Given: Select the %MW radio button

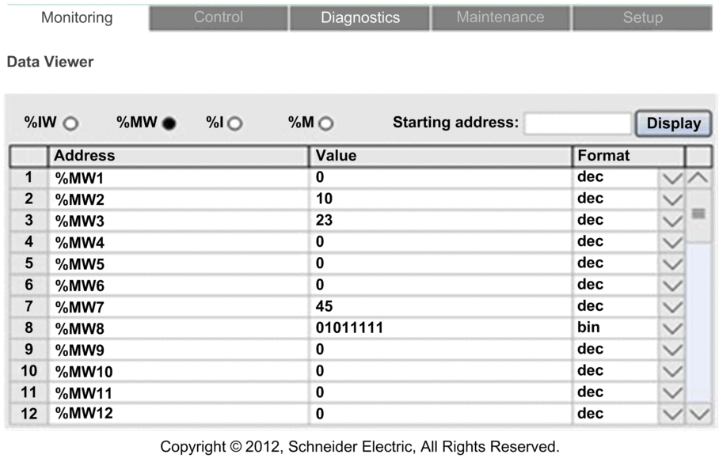Looking at the screenshot, I should tap(169, 123).
